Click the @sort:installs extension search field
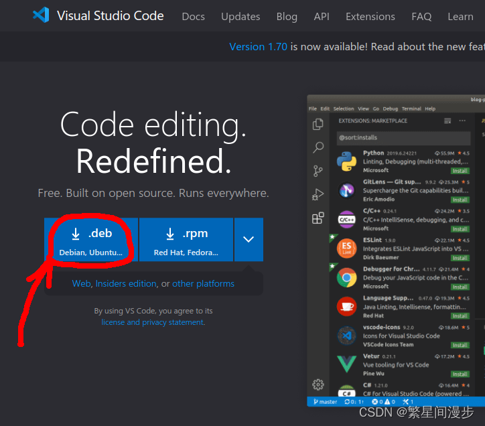 [403, 138]
